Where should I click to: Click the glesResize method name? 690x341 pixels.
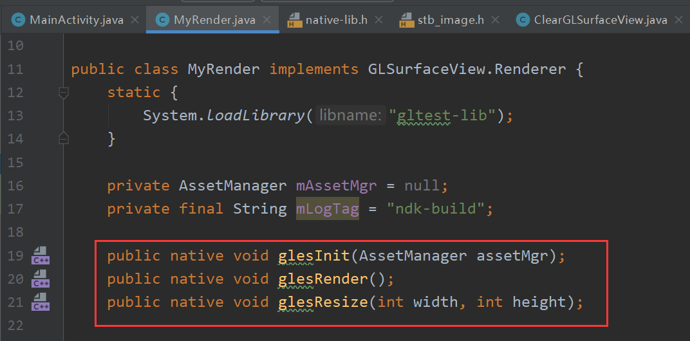click(x=323, y=302)
